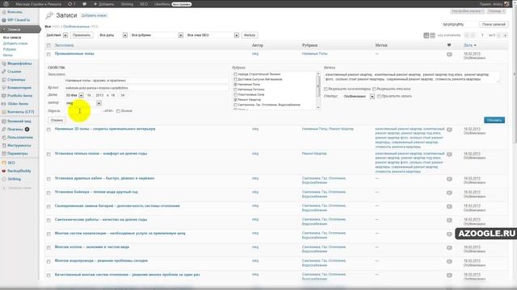
Task: Open Внешний вид in the sidebar
Action: pos(19,122)
